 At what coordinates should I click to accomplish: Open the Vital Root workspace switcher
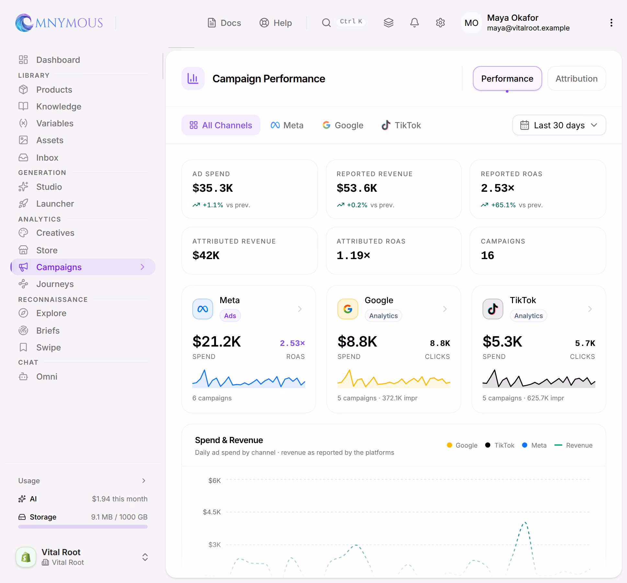click(x=83, y=557)
